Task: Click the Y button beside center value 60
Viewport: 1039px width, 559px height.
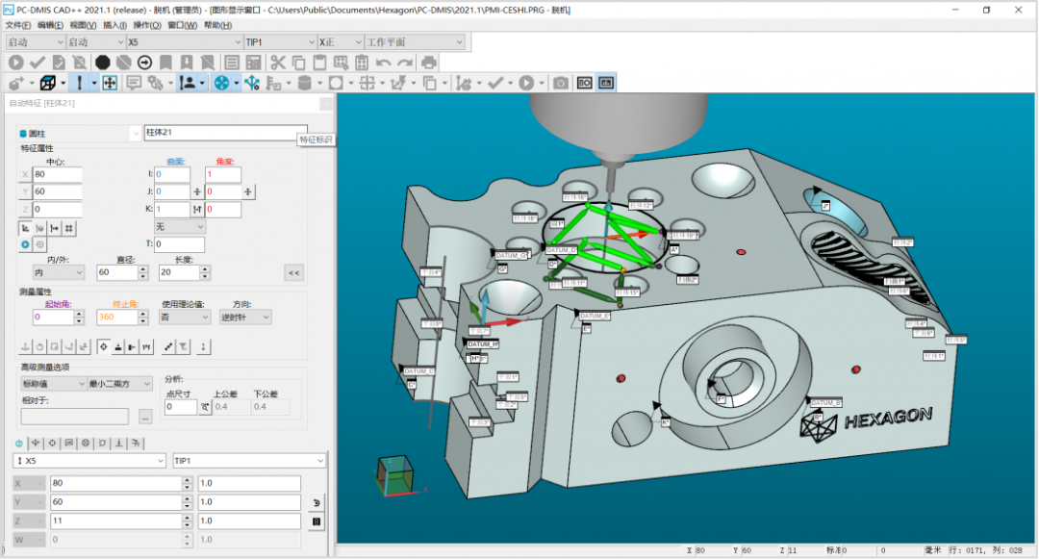Action: tap(25, 191)
